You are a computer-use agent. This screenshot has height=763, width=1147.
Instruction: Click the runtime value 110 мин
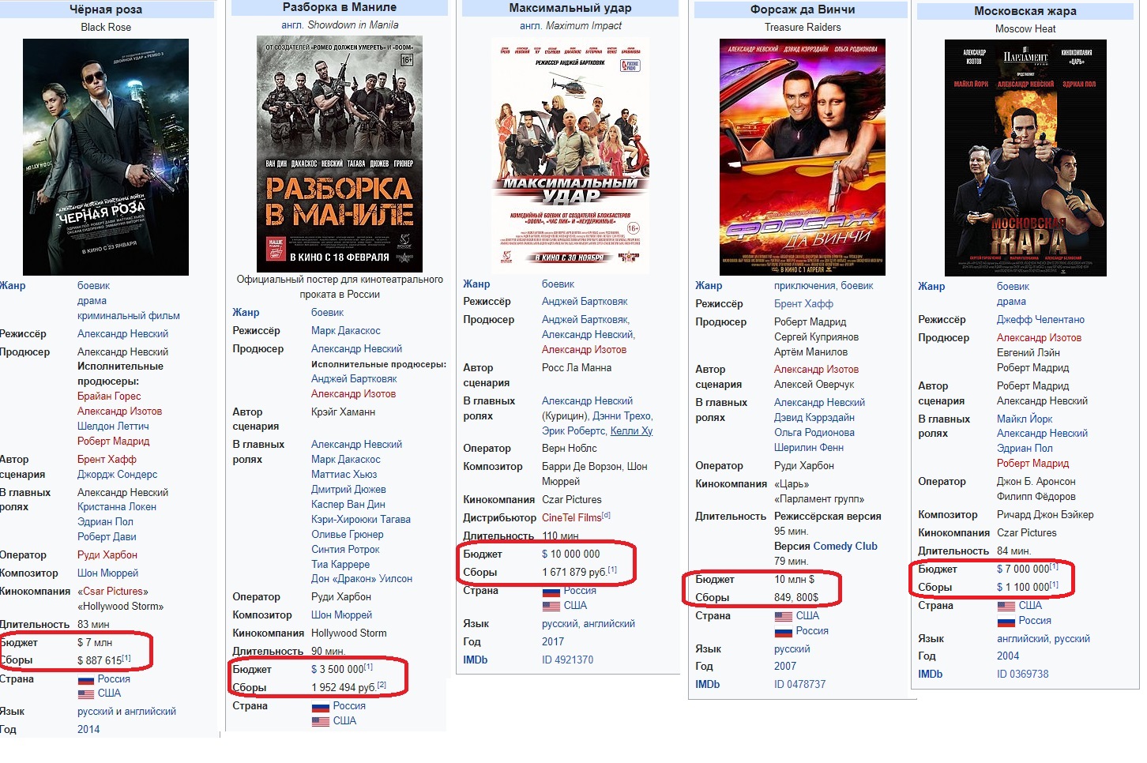click(x=560, y=536)
